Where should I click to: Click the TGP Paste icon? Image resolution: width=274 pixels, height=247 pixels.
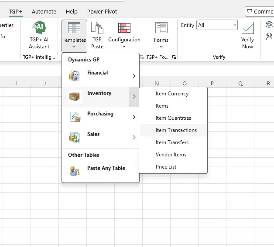coord(97,28)
